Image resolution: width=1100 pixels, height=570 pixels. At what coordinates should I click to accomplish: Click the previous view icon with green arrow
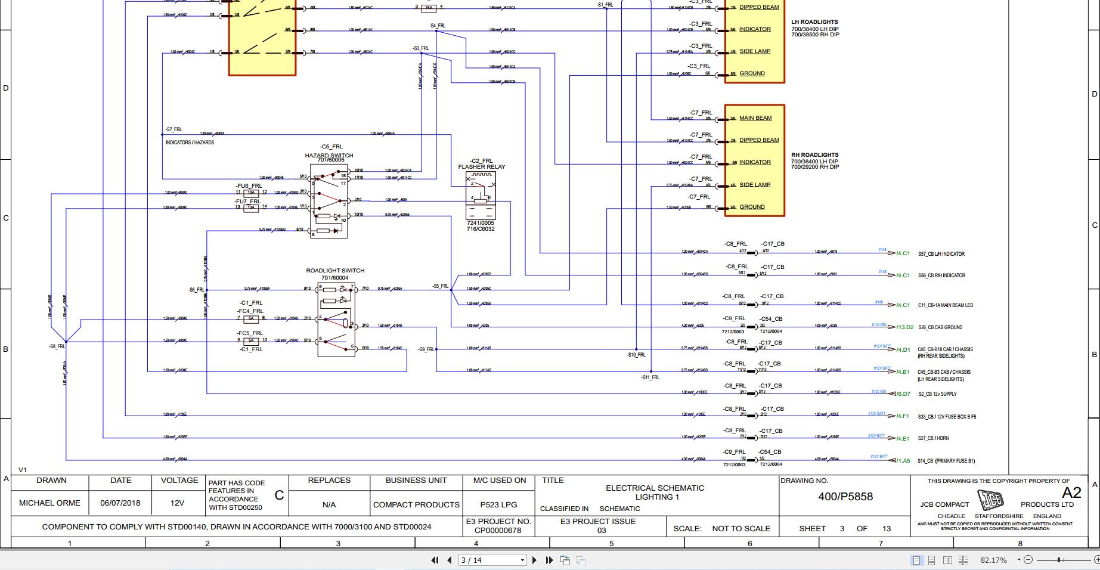(565, 560)
